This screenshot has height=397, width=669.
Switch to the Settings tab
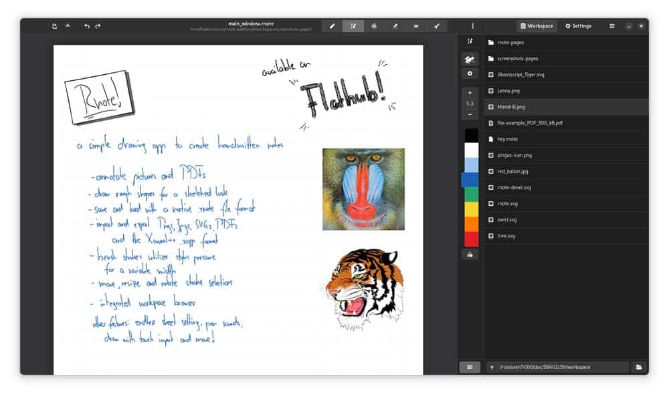coord(578,26)
